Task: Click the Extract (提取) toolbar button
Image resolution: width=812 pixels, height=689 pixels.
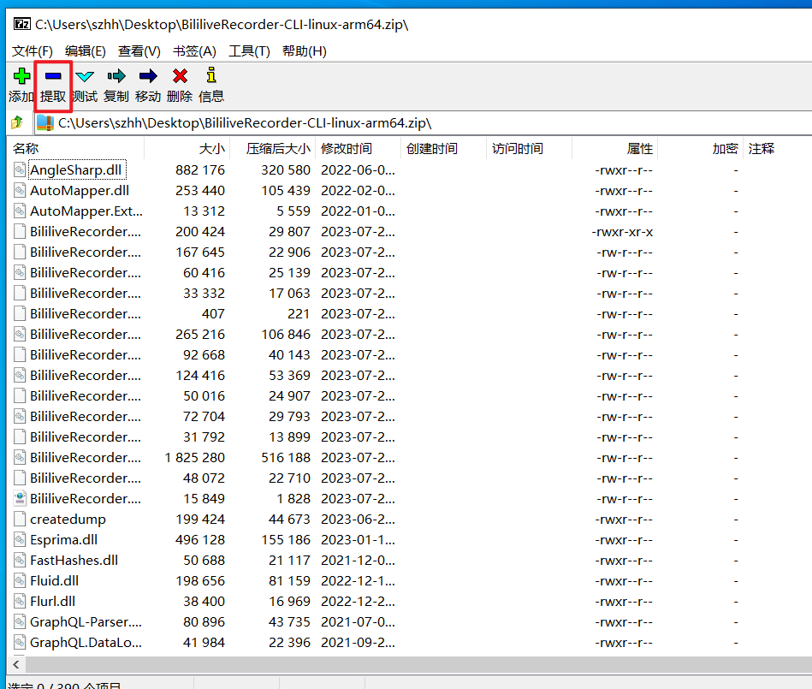Action: tap(53, 86)
